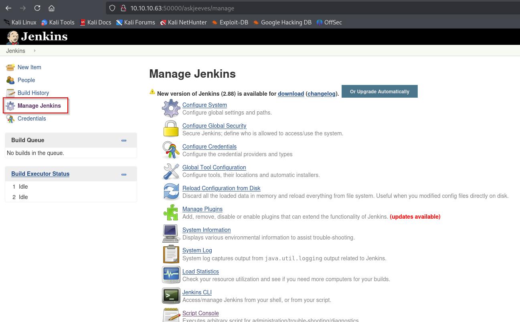Open the Exploit-DB bookmark
This screenshot has height=322, width=520.
click(234, 22)
